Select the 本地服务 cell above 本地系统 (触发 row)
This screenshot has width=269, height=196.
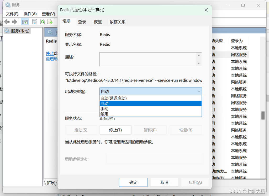pos(239,158)
